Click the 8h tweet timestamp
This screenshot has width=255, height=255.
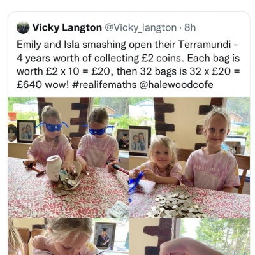point(190,27)
